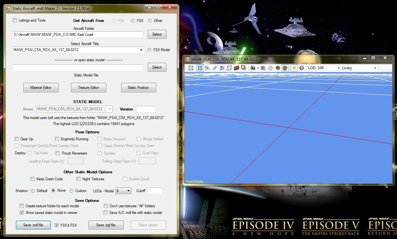This screenshot has height=239, width=397.
Task: Toggle the sun daylight icon
Action: point(294,68)
